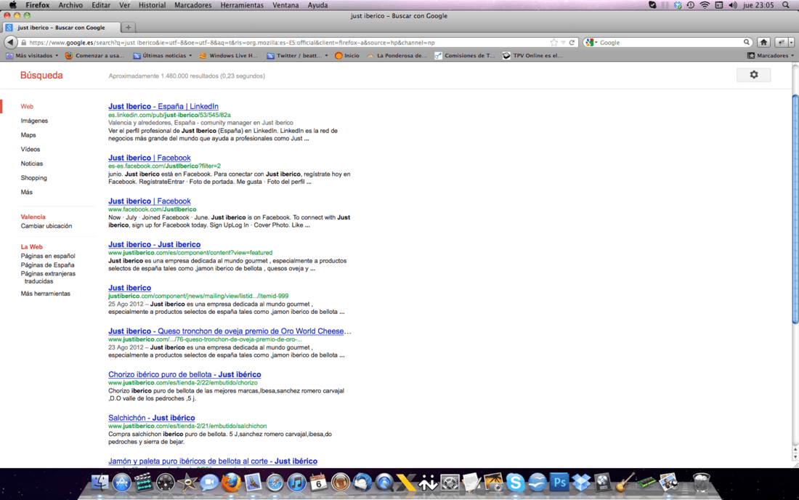
Task: Open the Google search settings gear
Action: [x=754, y=75]
